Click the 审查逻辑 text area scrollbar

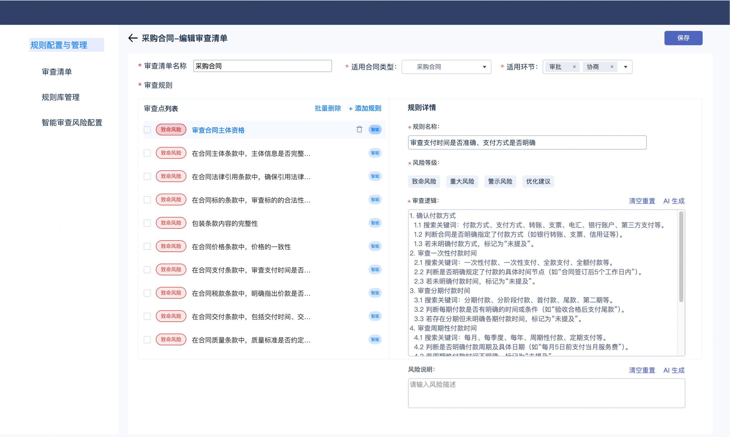coord(681,256)
